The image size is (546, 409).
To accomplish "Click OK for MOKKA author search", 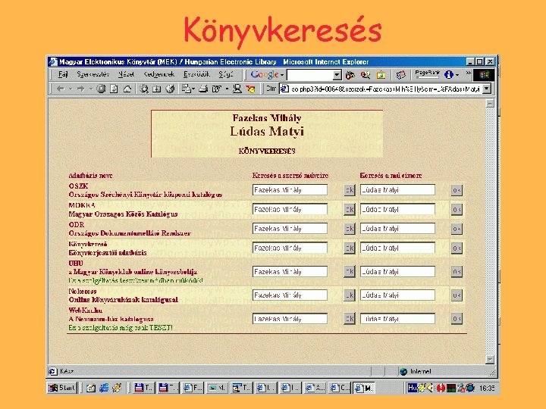I will (x=350, y=209).
